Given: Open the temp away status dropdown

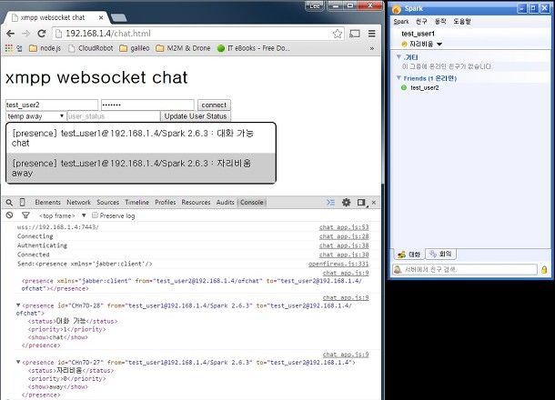Looking at the screenshot, I should click(x=35, y=116).
